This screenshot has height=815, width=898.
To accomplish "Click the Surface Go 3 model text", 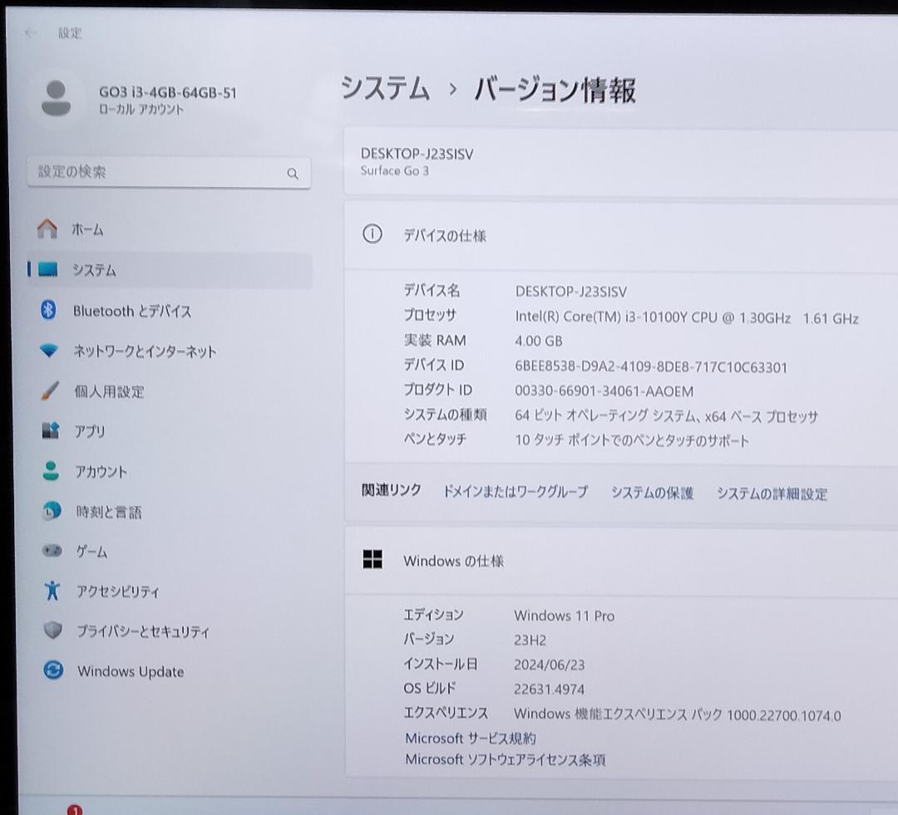I will [395, 170].
